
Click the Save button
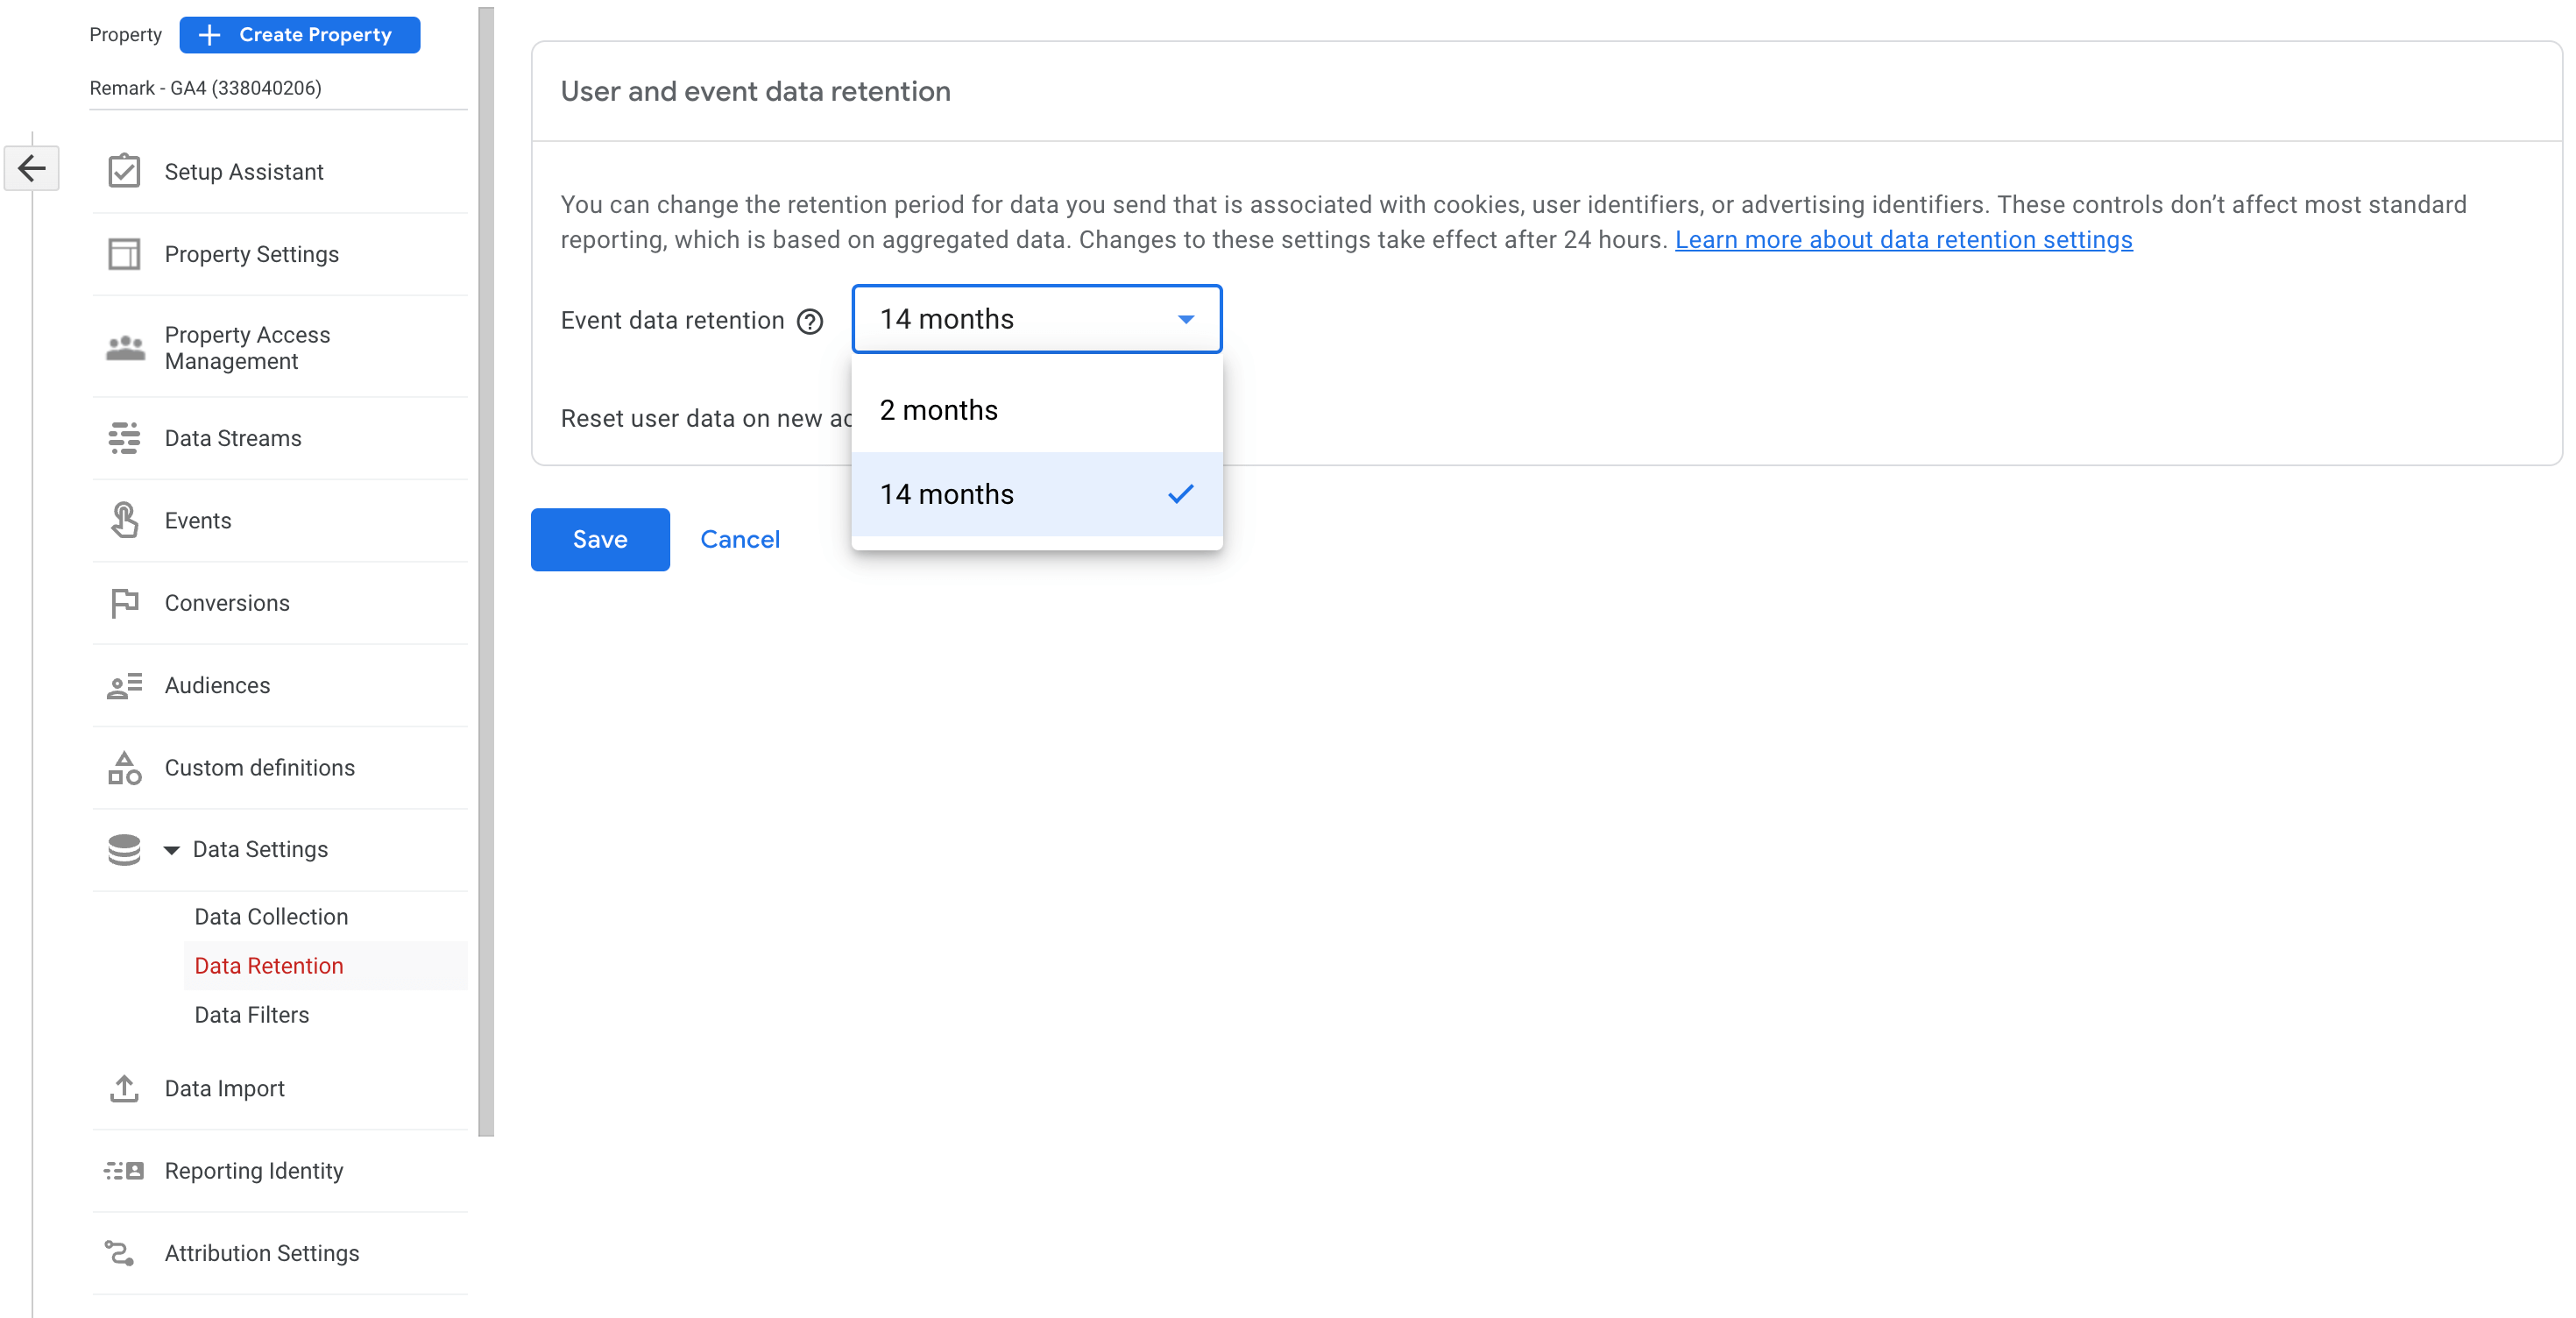(600, 538)
